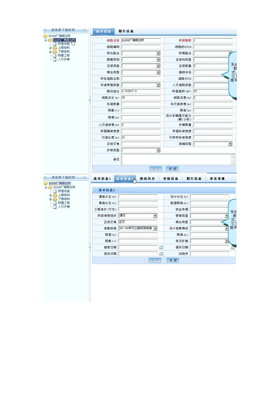
Task: Open the 车道表面类型 dropdown
Action: (x=158, y=85)
